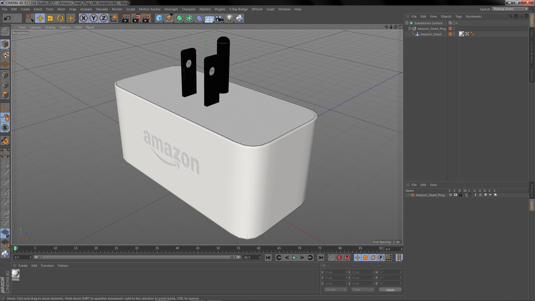Screen dimensions: 535x301
Task: Select the magnet tool in left palette
Action: 5,141
